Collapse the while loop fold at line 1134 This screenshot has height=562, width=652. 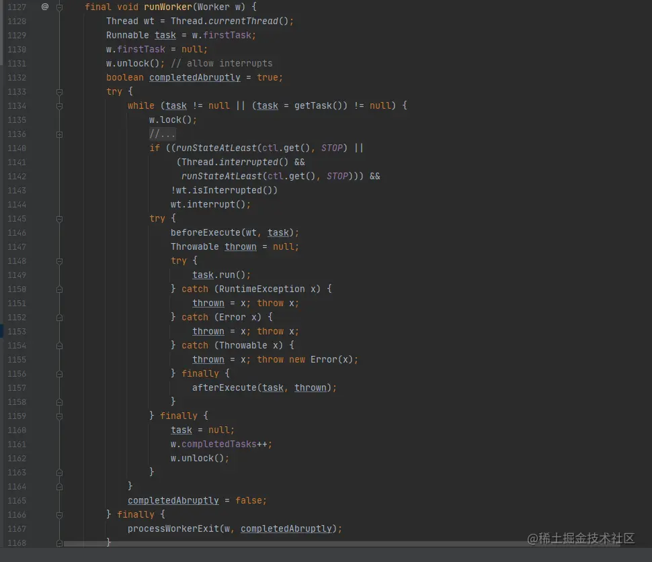point(59,106)
